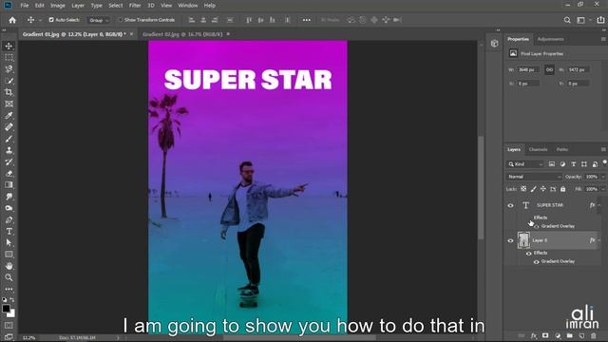
Task: Click more options ellipsis in options bar
Action: 306,20
